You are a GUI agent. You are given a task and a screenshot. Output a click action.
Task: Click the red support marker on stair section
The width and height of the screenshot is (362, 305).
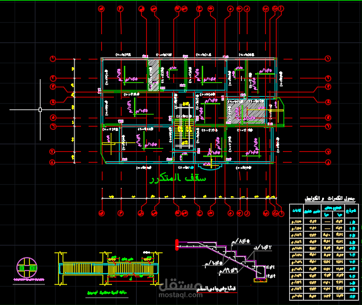click(x=177, y=245)
